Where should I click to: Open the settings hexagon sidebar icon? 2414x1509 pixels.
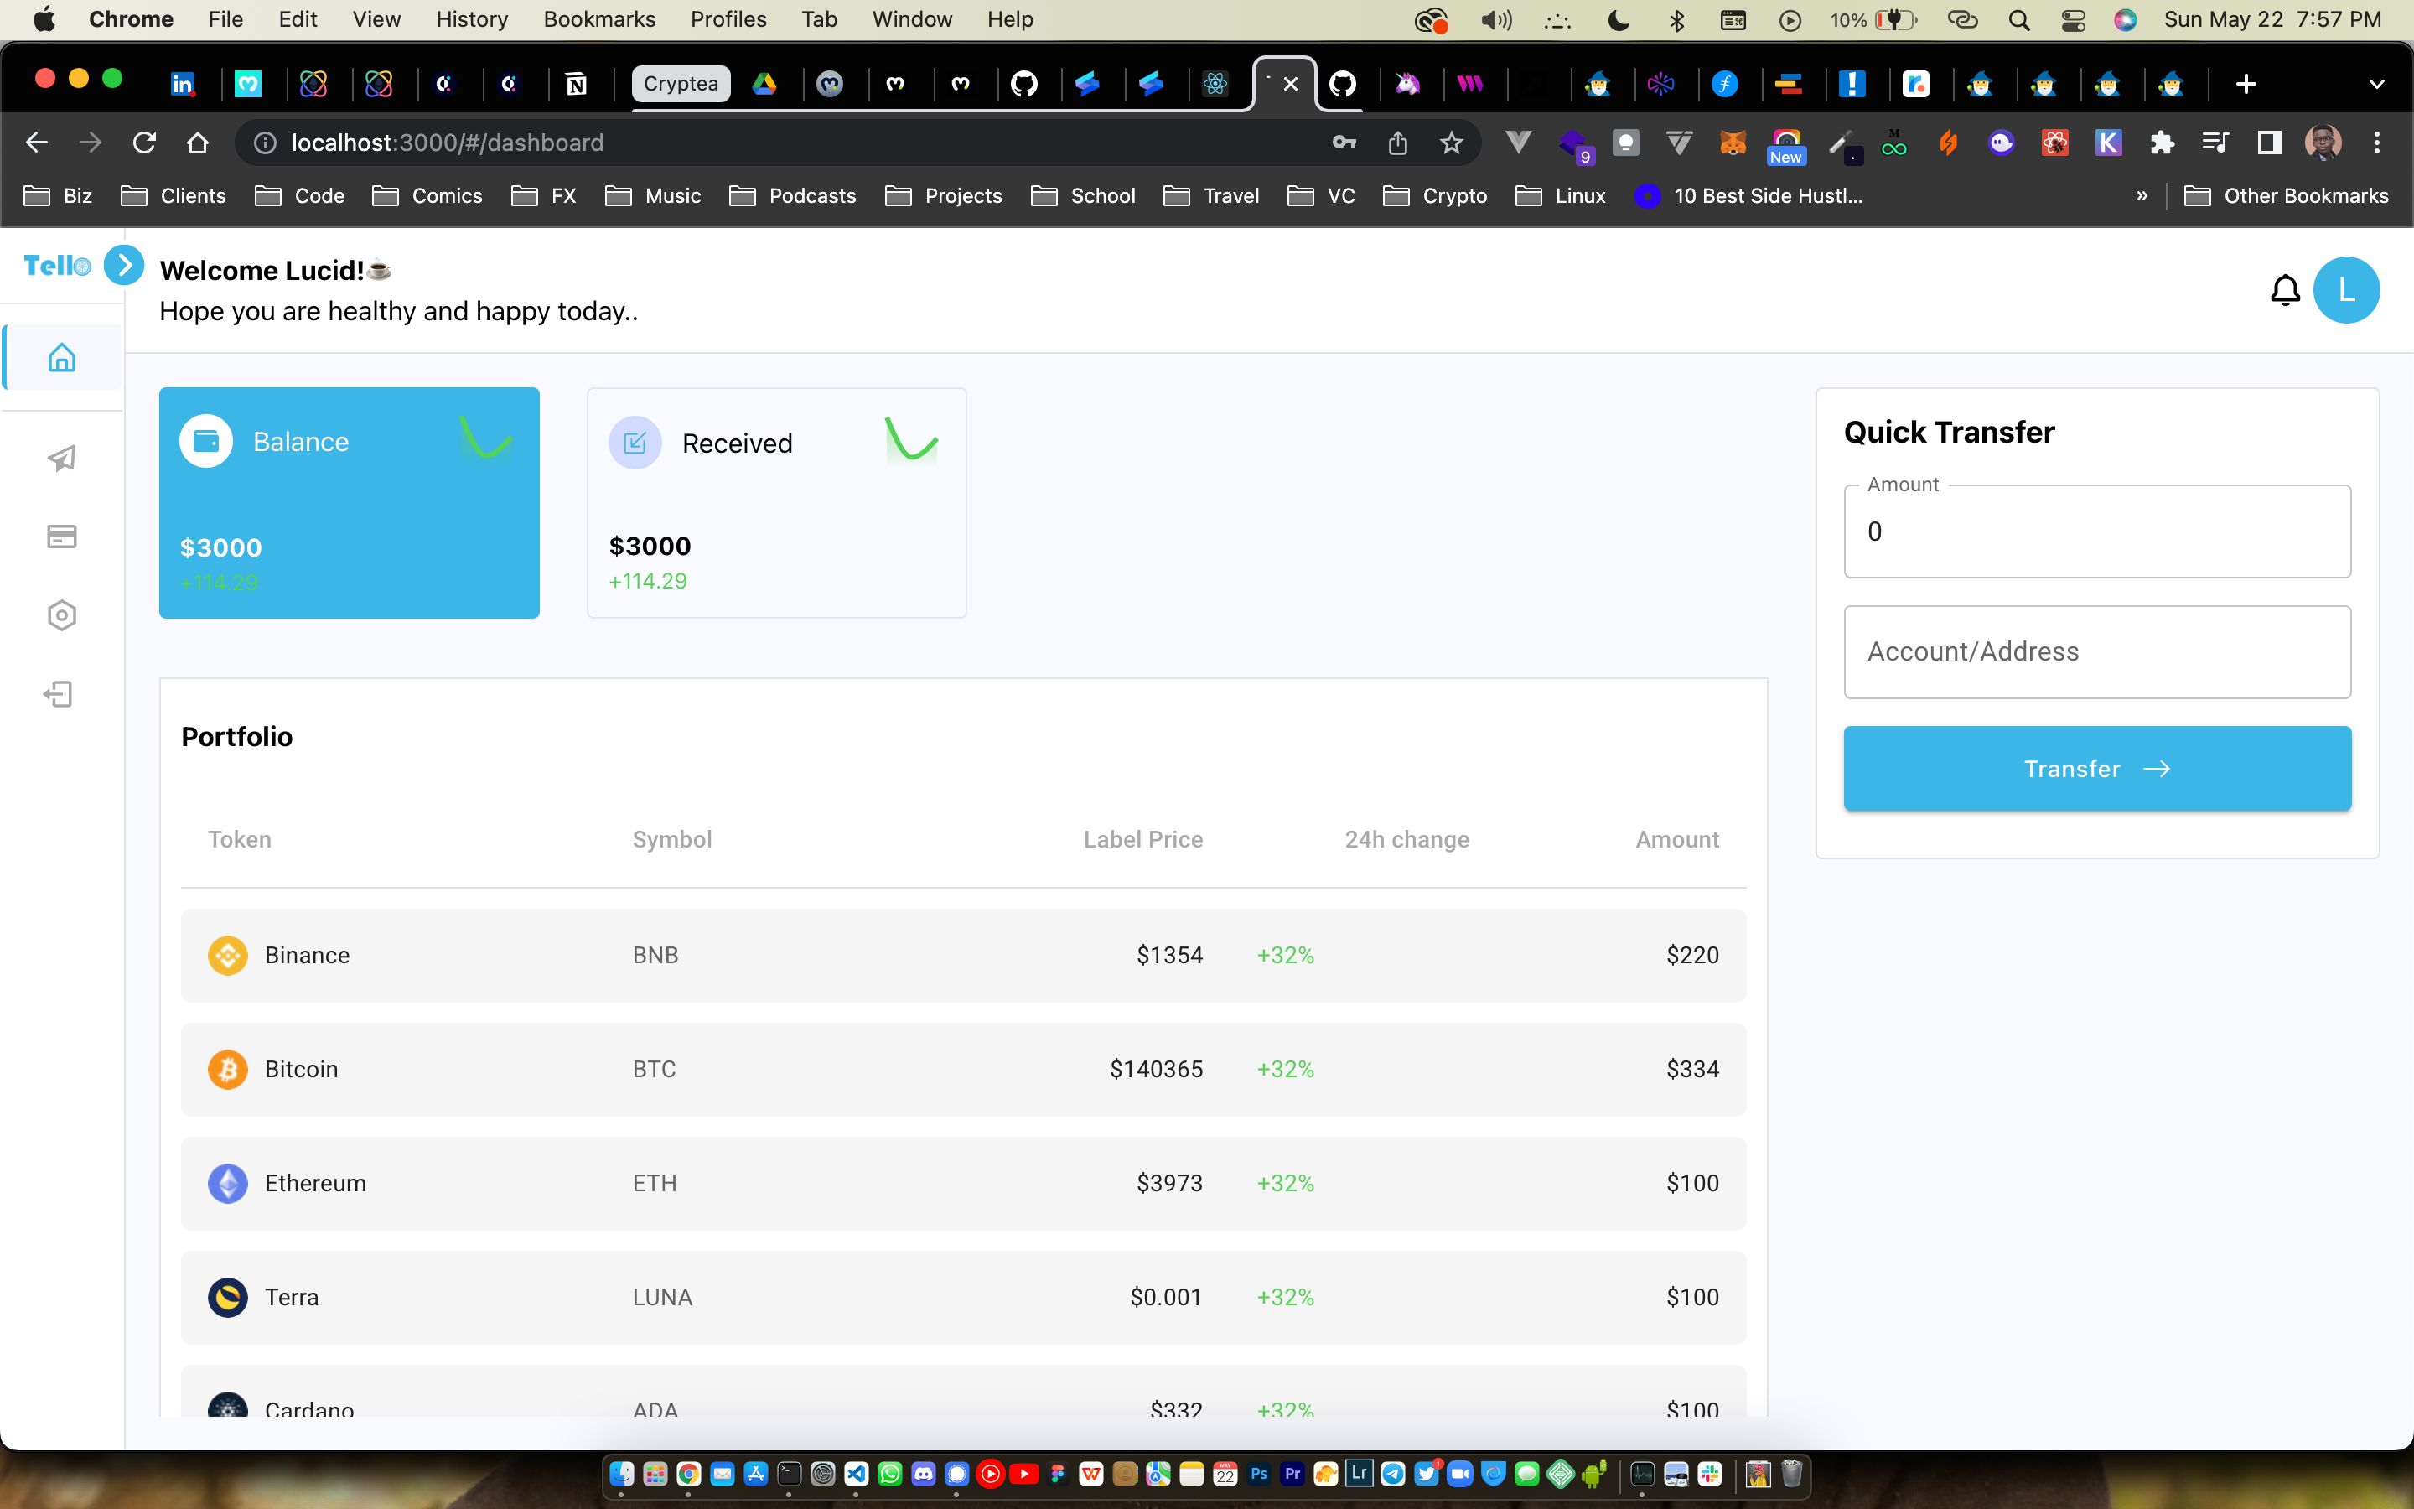click(x=62, y=614)
